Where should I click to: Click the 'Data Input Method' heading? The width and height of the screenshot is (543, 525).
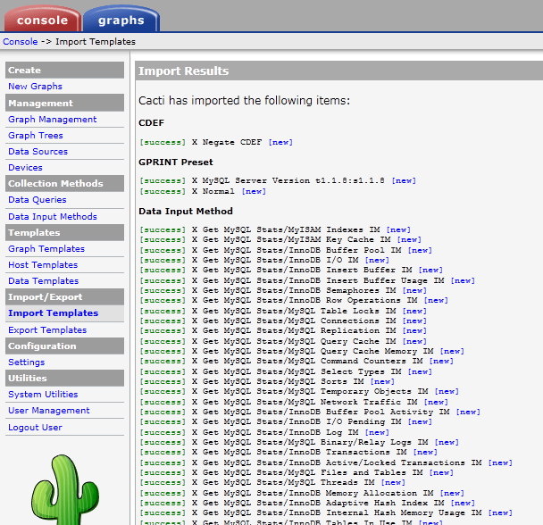(x=186, y=212)
